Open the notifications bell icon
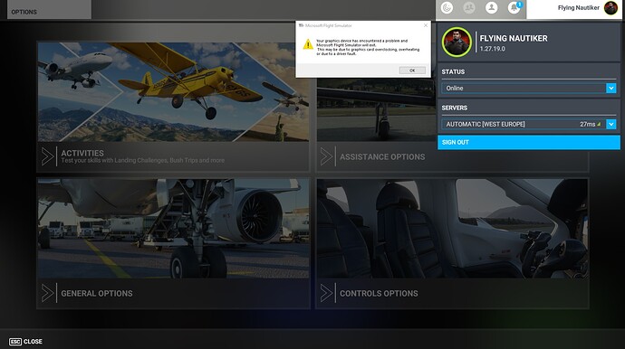The image size is (625, 349). pos(514,7)
